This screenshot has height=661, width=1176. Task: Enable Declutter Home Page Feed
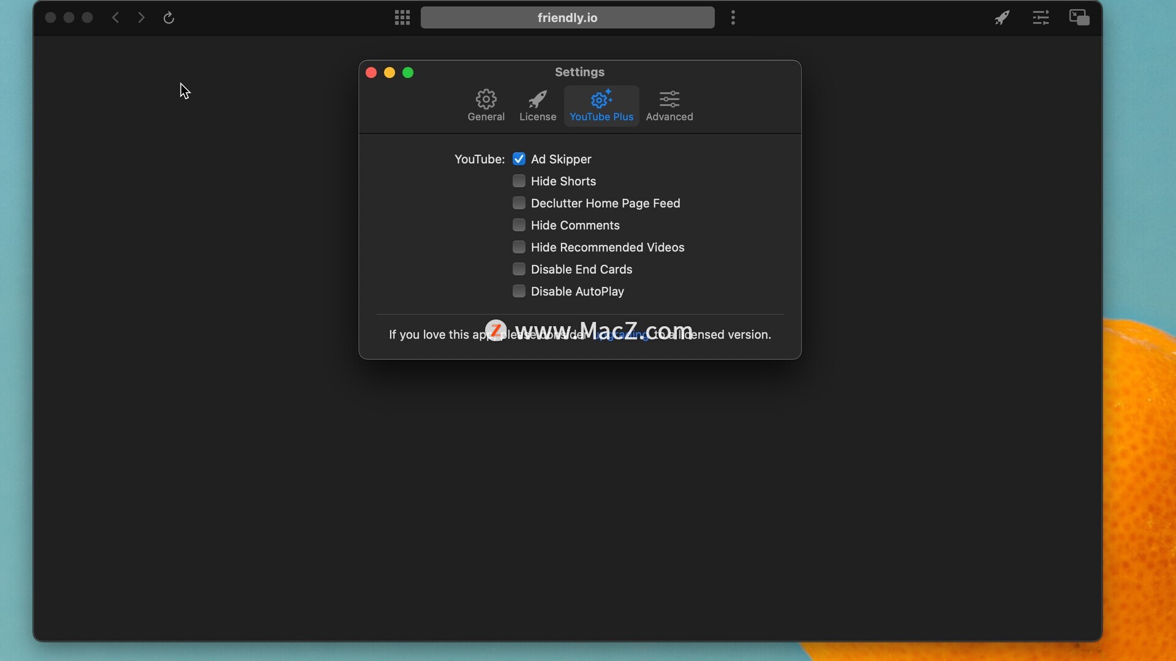pos(519,203)
